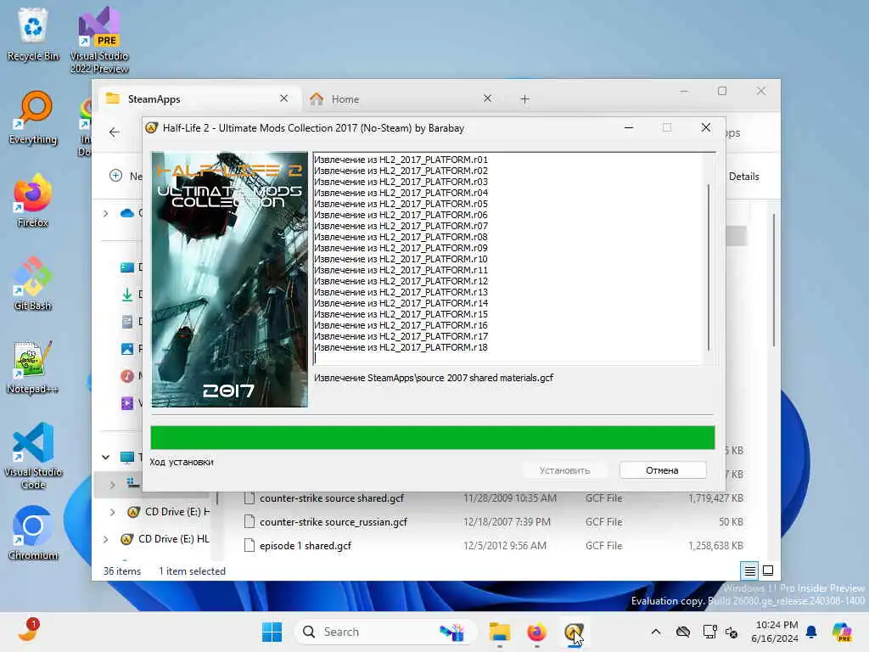The height and width of the screenshot is (652, 869).
Task: Expand the selected Windows drive tree node
Action: (x=113, y=485)
